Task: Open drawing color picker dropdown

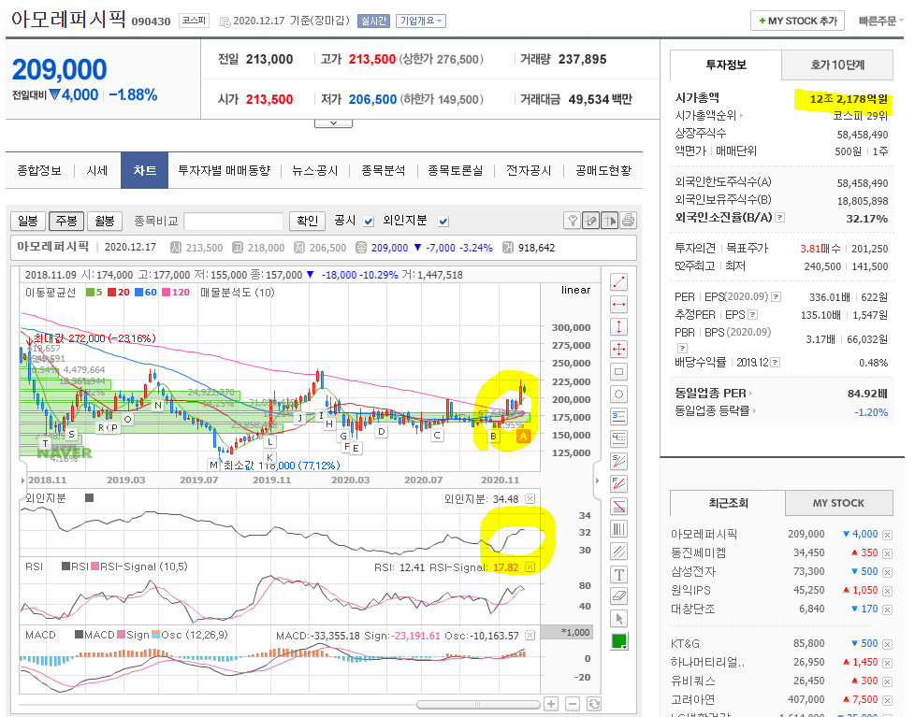Action: point(618,641)
